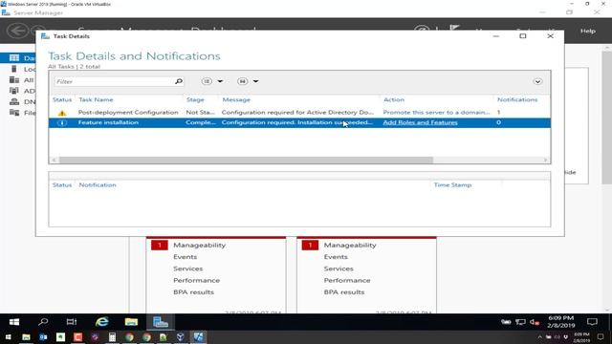The image size is (612, 344).
Task: Open the guest Windows Start button
Action: (x=14, y=322)
